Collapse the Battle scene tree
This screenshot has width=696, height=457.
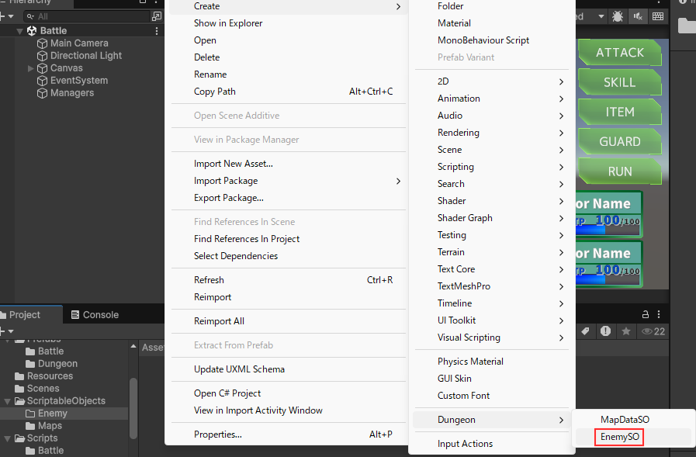[19, 31]
